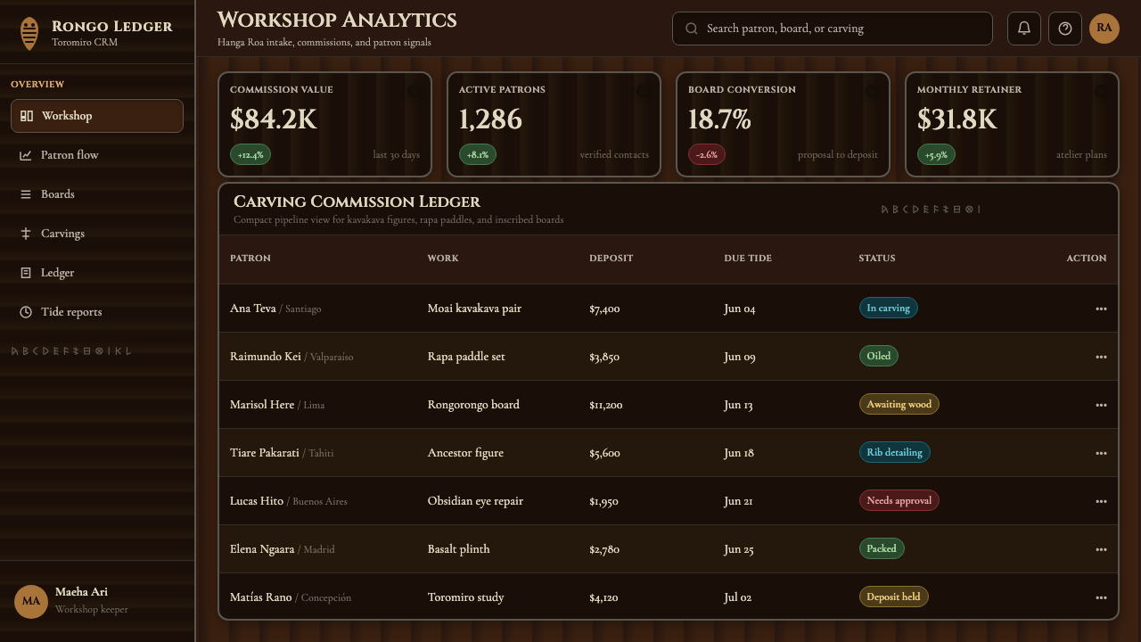The width and height of the screenshot is (1141, 642).
Task: Click the Ledger book icon in sidebar
Action: click(x=26, y=273)
